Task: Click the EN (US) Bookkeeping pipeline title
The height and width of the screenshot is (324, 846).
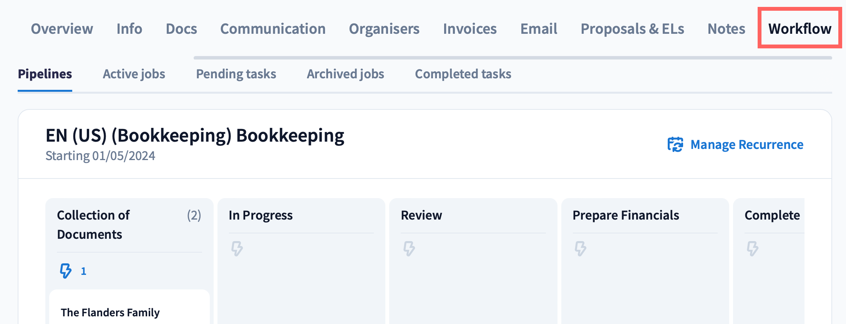Action: pyautogui.click(x=195, y=136)
